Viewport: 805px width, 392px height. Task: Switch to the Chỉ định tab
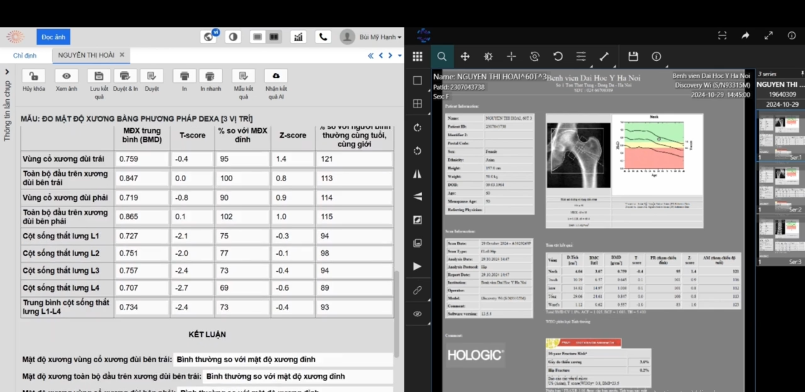pos(25,55)
